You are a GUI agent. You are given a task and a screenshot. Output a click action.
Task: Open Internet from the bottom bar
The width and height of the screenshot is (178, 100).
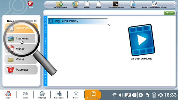click(42, 95)
